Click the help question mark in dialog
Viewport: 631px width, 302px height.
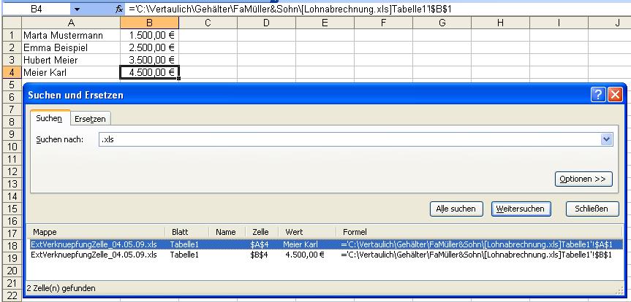(599, 95)
